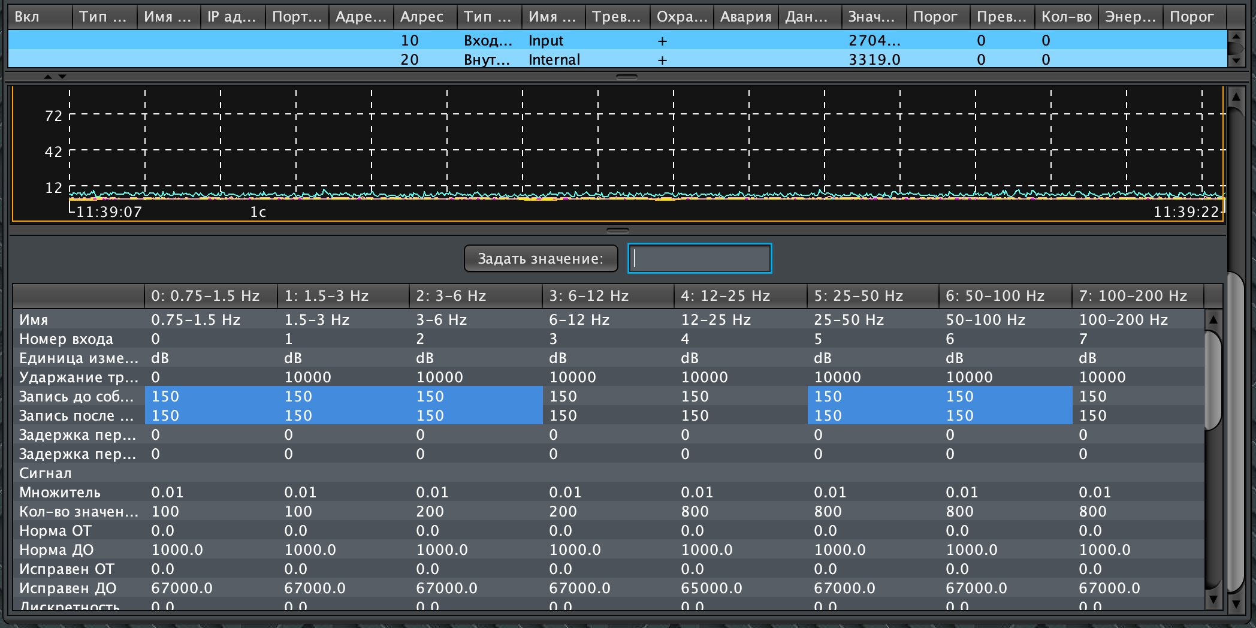This screenshot has width=1256, height=628.
Task: Click the collapse-down arrow on the upper split divider
Action: click(62, 77)
